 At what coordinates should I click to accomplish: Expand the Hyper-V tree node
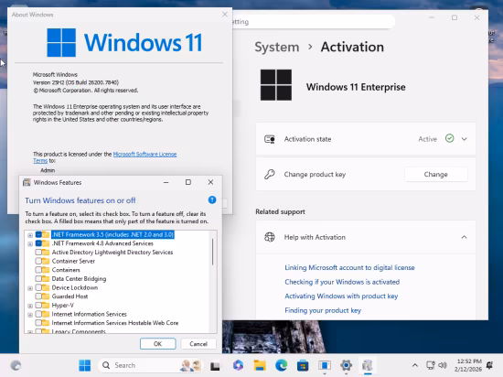pyautogui.click(x=30, y=306)
